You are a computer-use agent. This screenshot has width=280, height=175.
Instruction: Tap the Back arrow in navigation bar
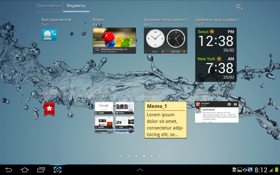8,170
